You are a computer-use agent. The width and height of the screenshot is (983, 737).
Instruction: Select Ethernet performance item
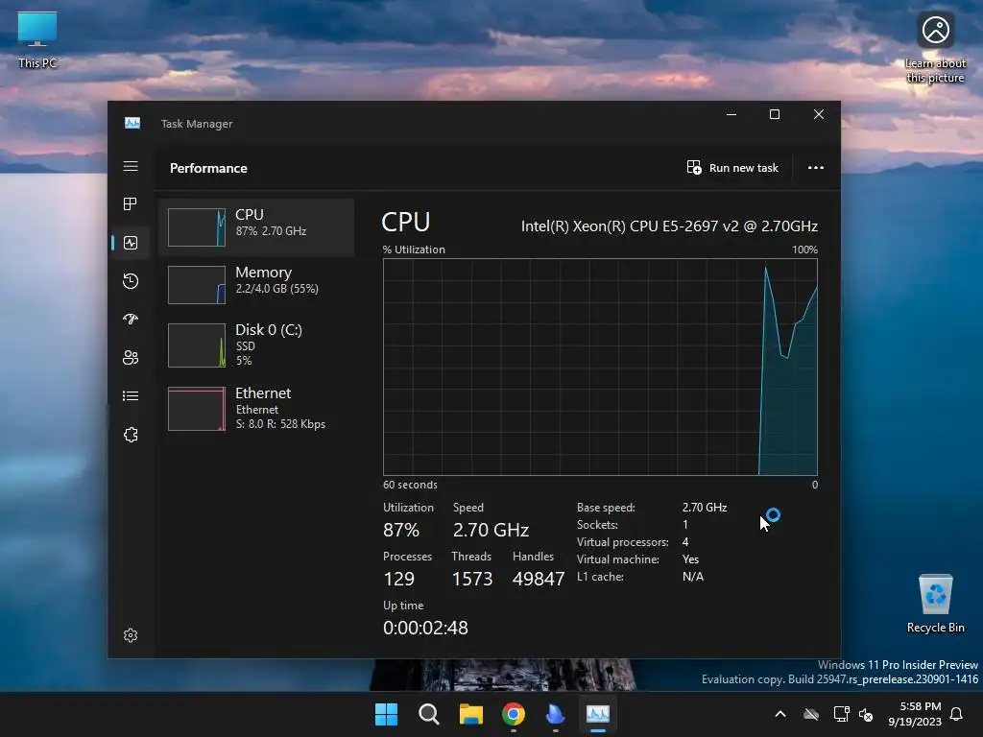click(256, 408)
